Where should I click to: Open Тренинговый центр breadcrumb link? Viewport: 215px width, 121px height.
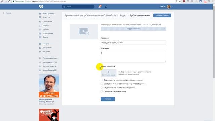(x=90, y=16)
